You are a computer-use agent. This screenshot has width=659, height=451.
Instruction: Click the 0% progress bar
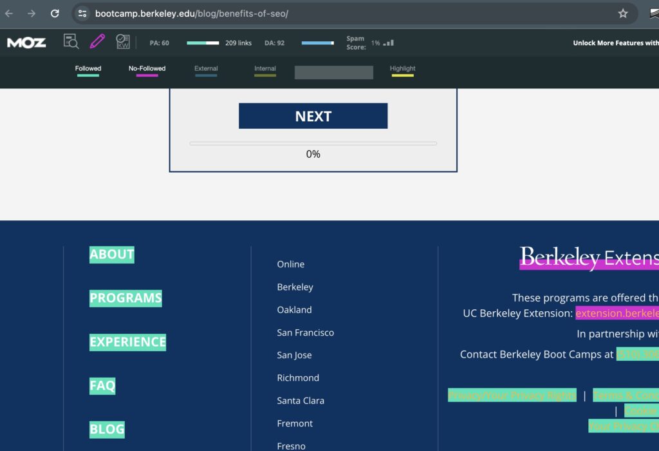313,142
